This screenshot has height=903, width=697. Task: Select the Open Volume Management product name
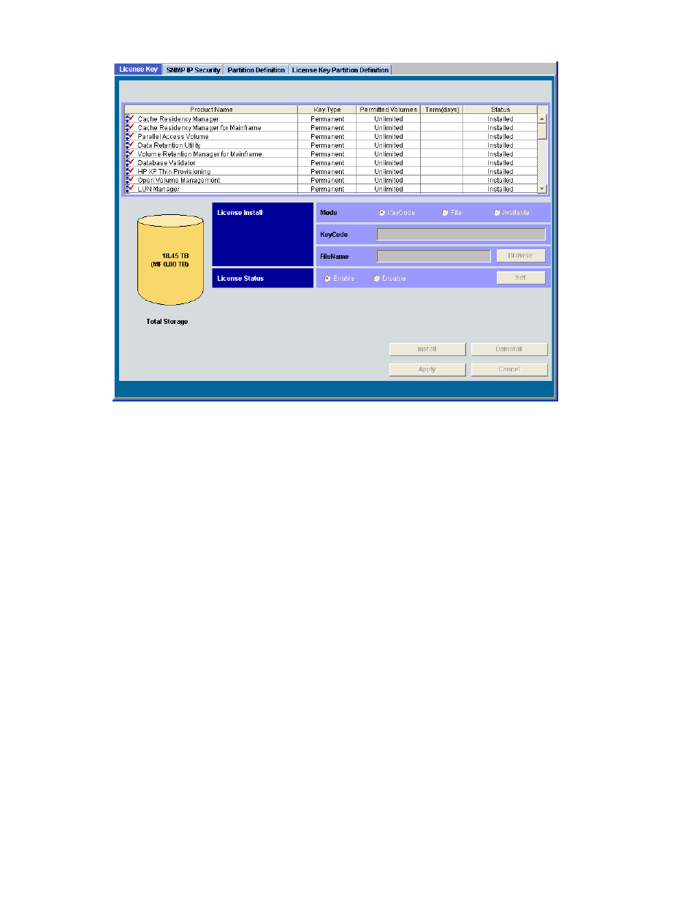click(179, 181)
